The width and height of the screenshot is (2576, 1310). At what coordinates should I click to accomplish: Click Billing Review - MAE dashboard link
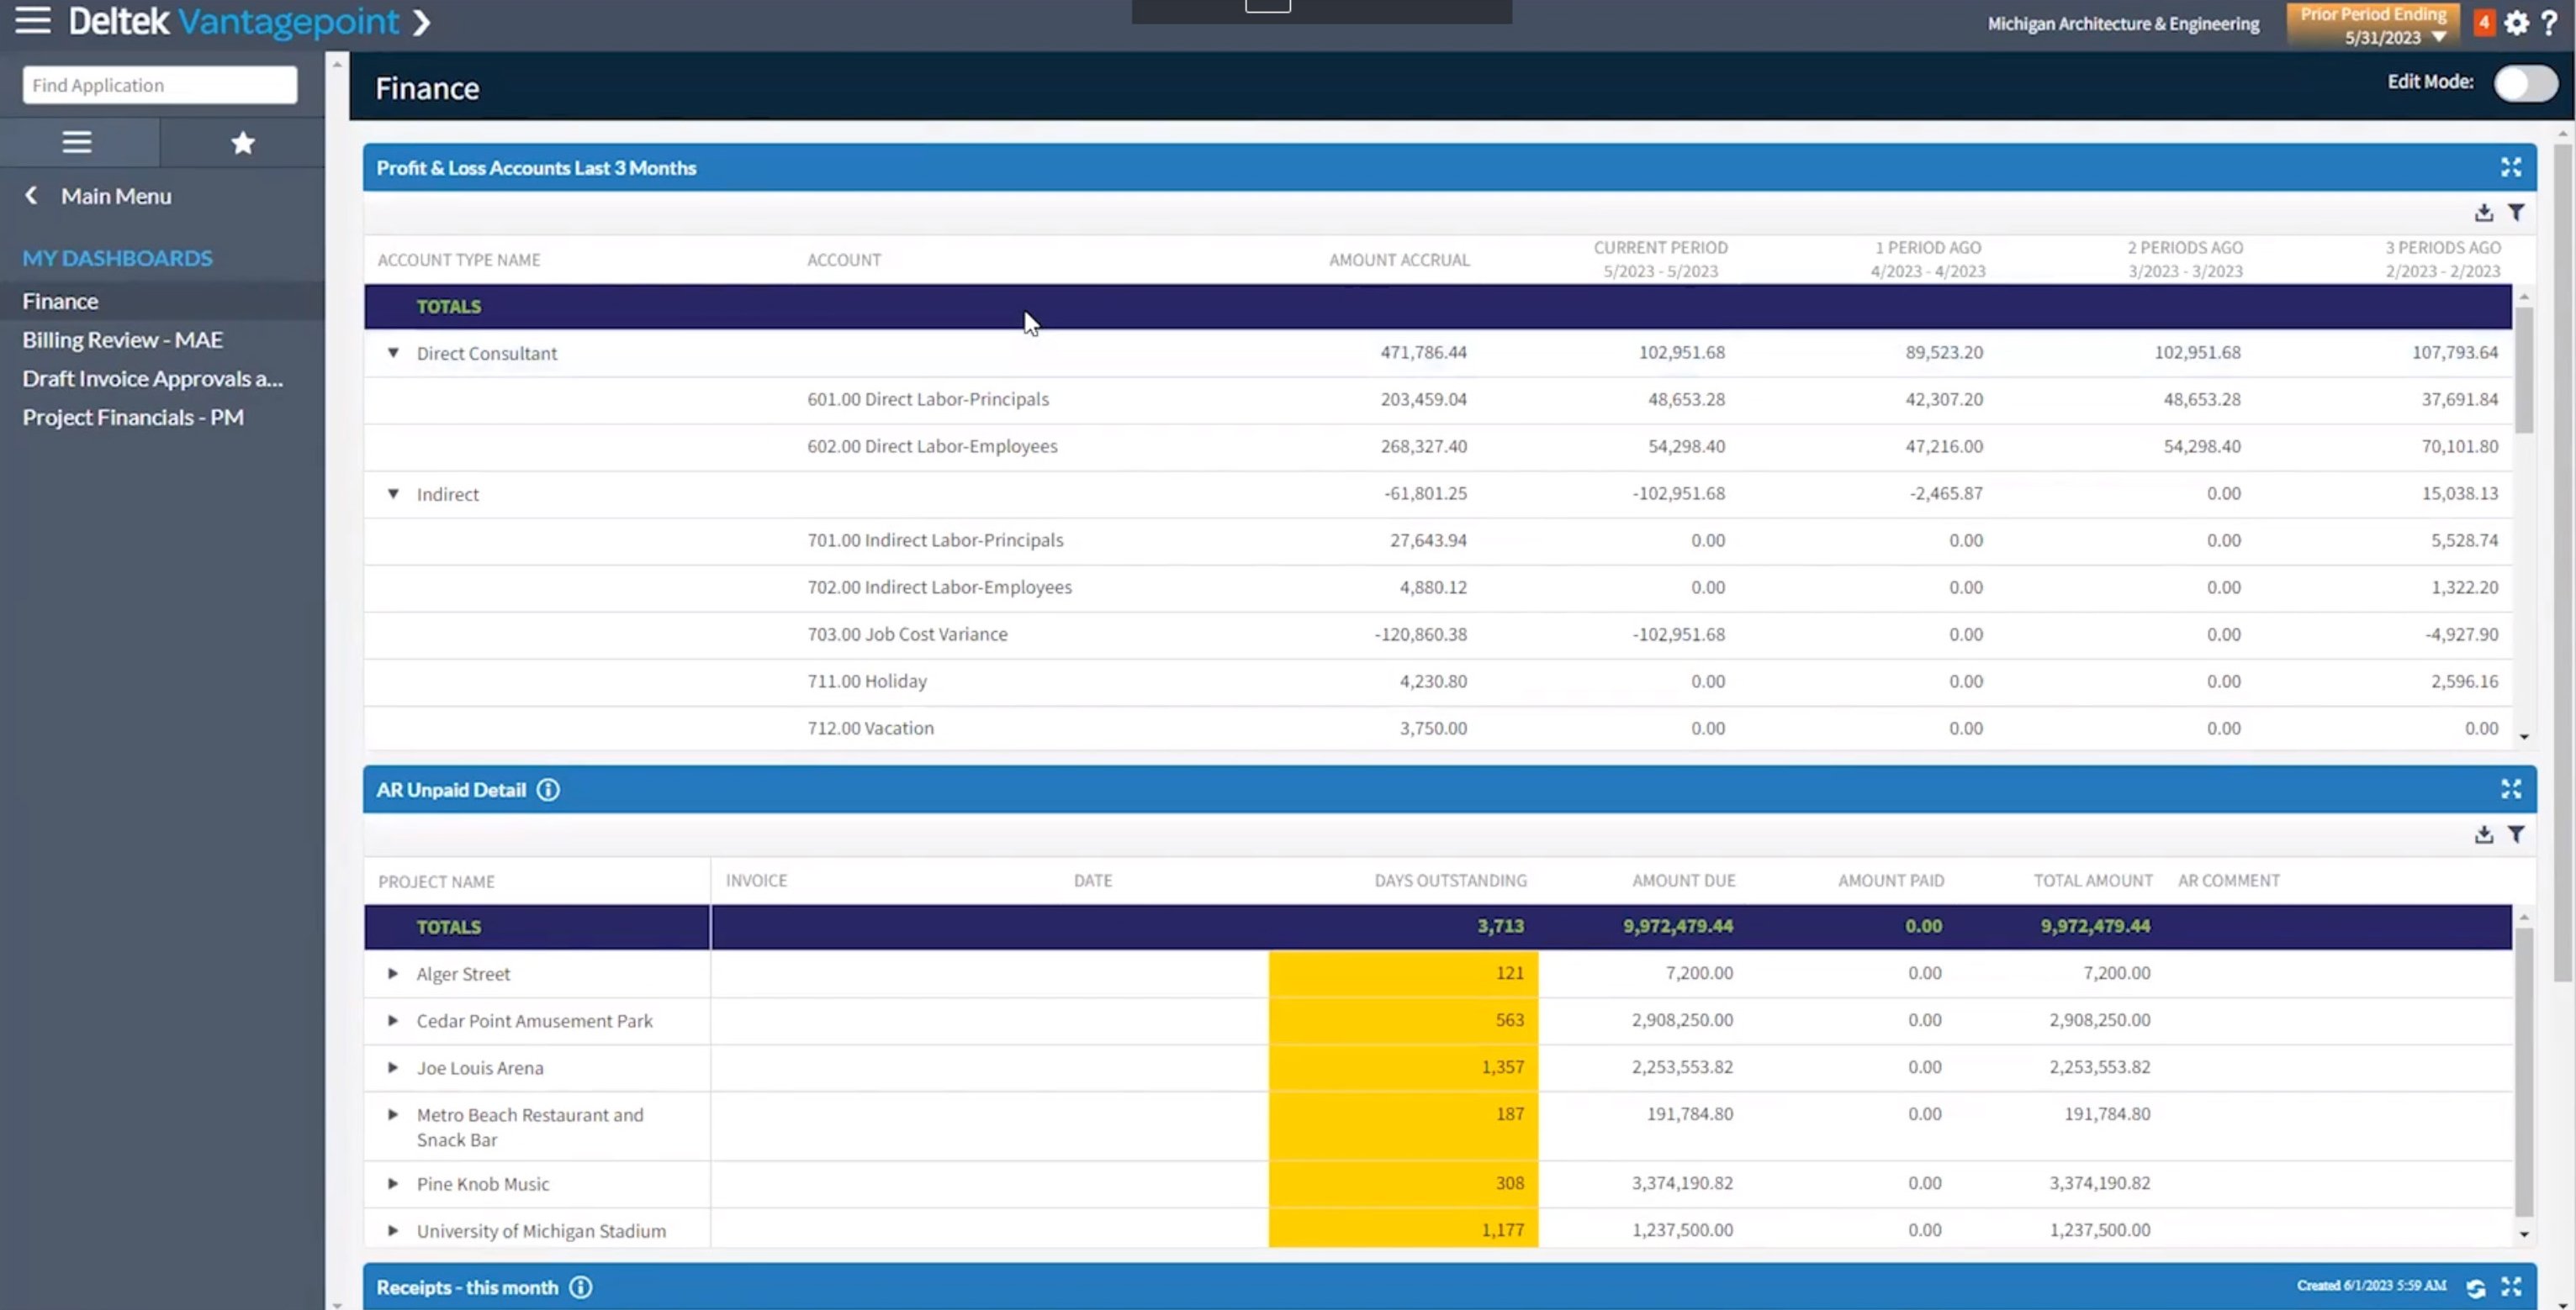click(122, 338)
